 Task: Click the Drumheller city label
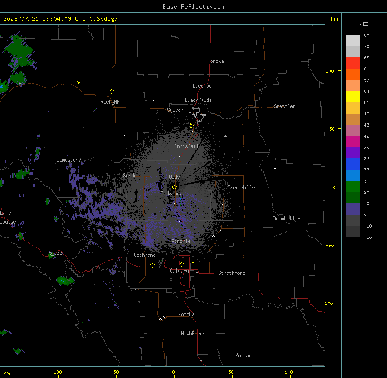click(286, 219)
